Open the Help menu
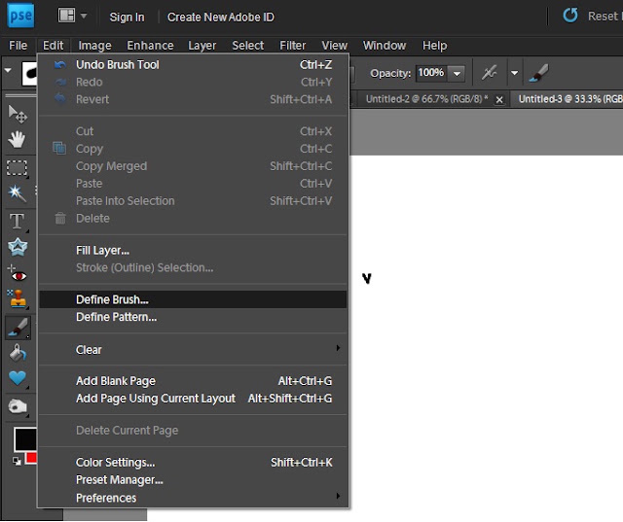 point(435,46)
